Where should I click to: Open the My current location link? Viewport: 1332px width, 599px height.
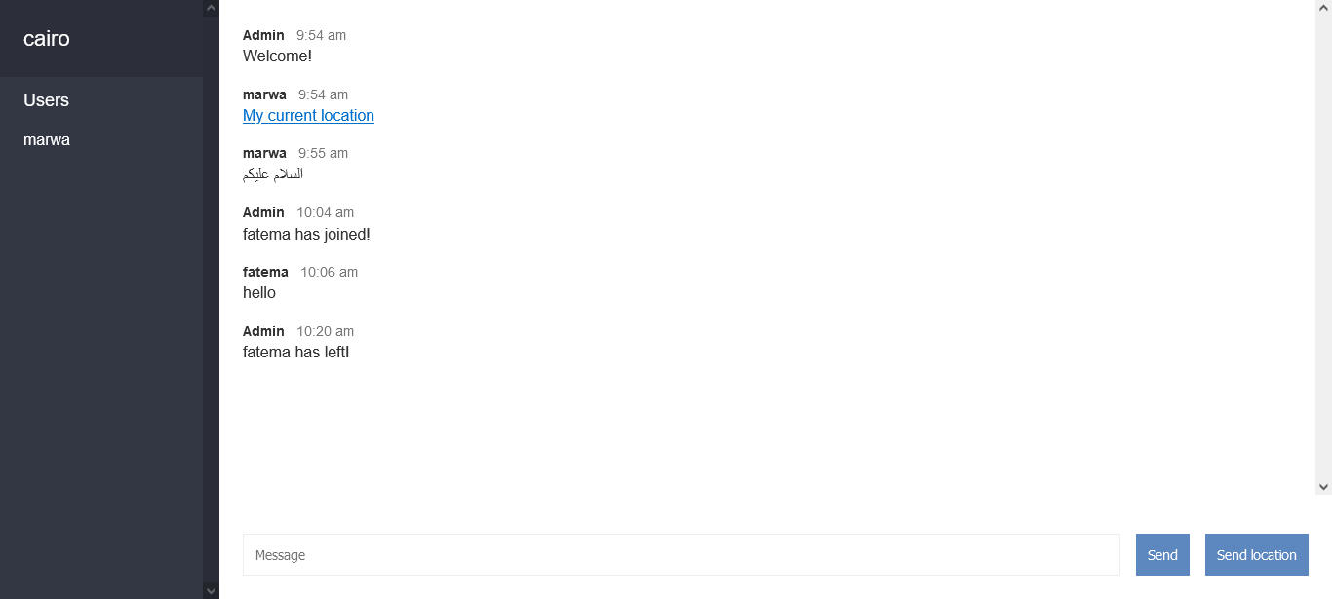(308, 116)
